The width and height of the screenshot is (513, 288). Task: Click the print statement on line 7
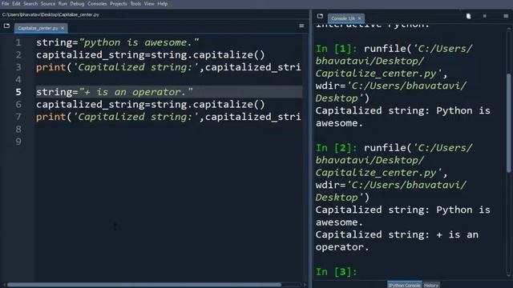click(168, 117)
